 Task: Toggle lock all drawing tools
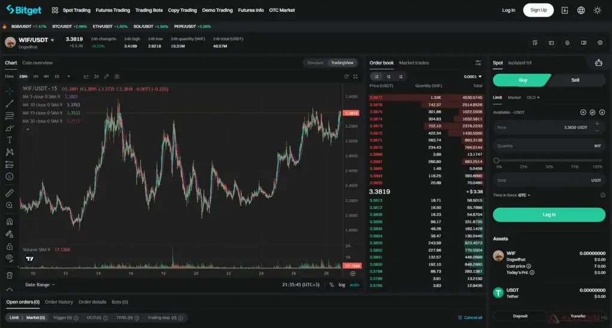(x=10, y=246)
